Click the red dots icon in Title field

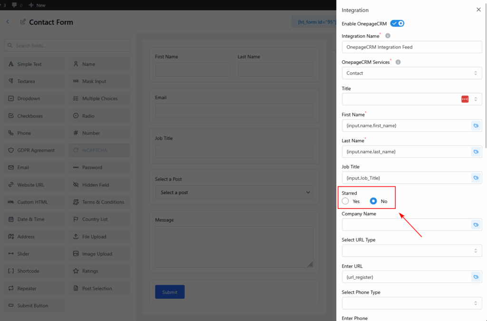tap(465, 99)
